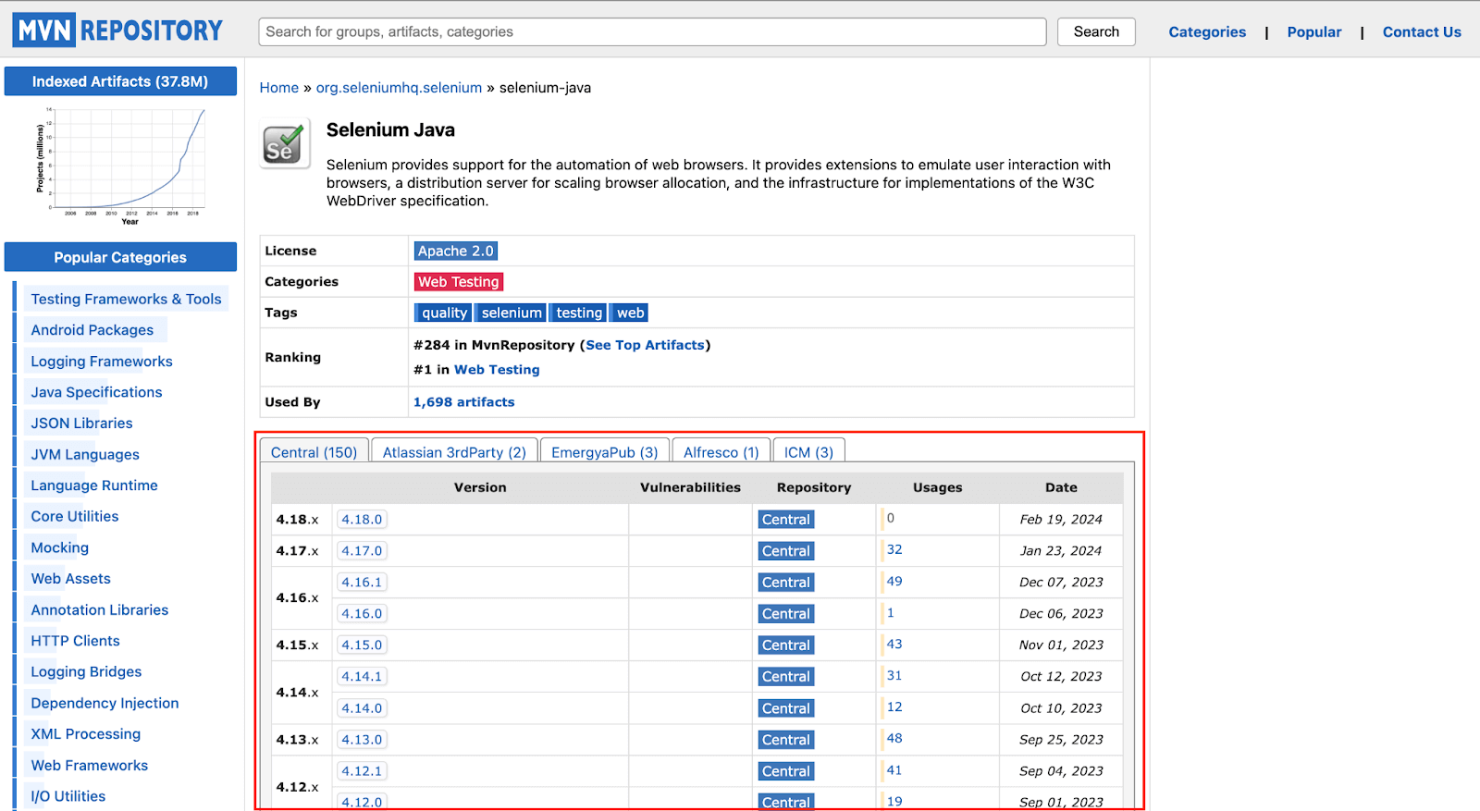Open Categories in top navigation
This screenshot has height=811, width=1480.
tap(1207, 31)
